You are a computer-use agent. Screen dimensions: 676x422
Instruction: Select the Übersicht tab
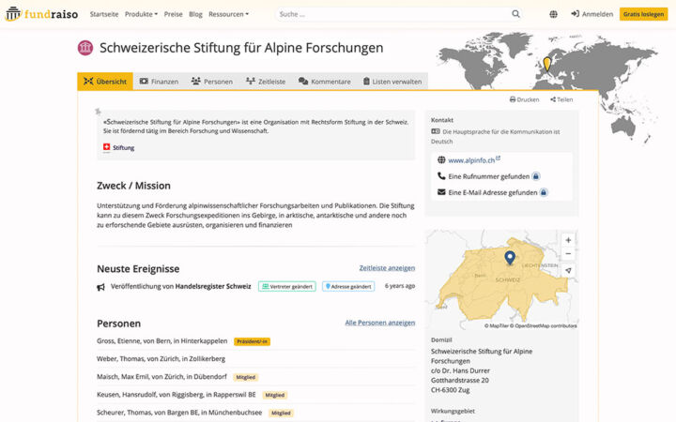105,82
